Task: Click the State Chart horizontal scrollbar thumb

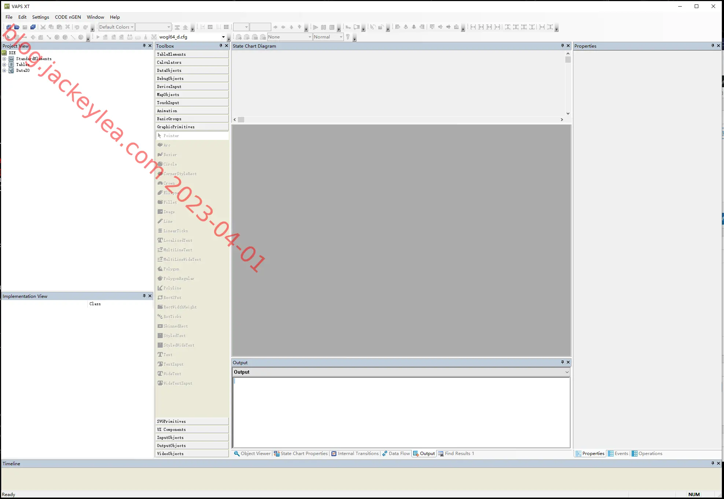Action: pyautogui.click(x=241, y=120)
